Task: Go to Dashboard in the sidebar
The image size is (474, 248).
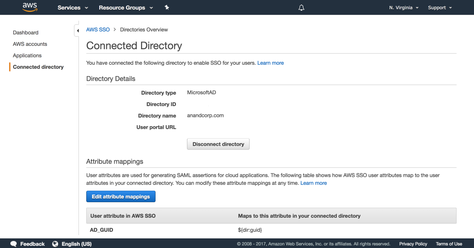Action: (x=26, y=33)
